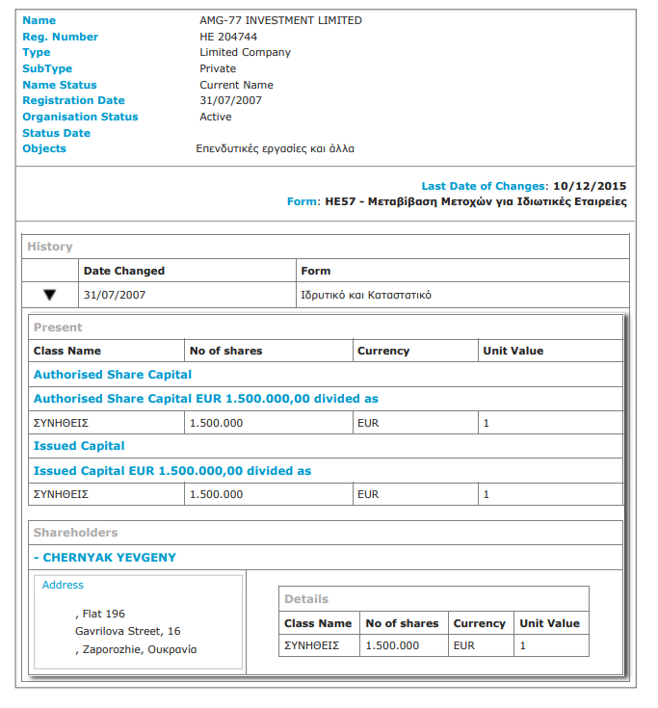Click the No of shares header in Present table
This screenshot has height=708, width=658.
226,351
